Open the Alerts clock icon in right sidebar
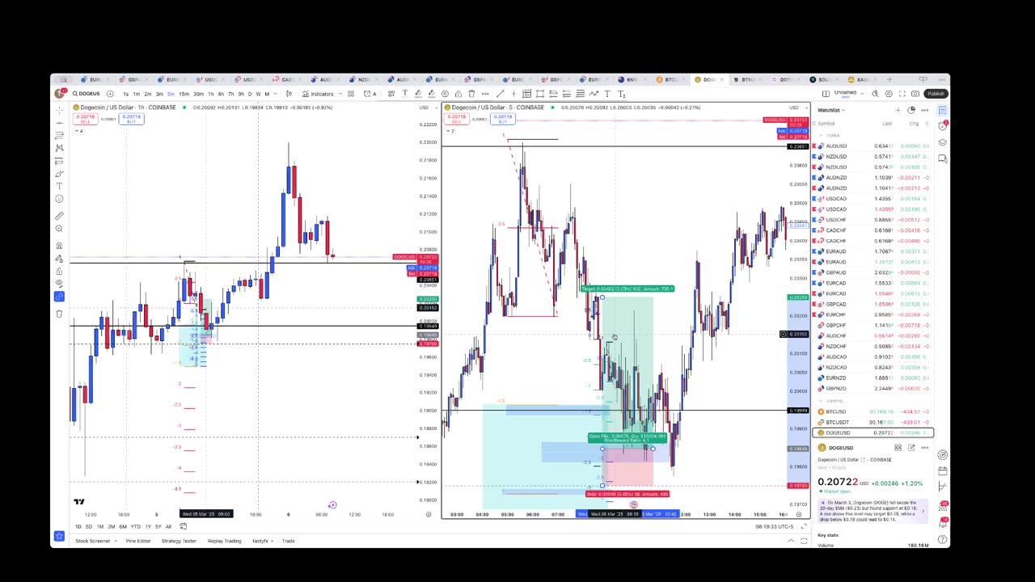The height and width of the screenshot is (582, 1035). pos(942,126)
